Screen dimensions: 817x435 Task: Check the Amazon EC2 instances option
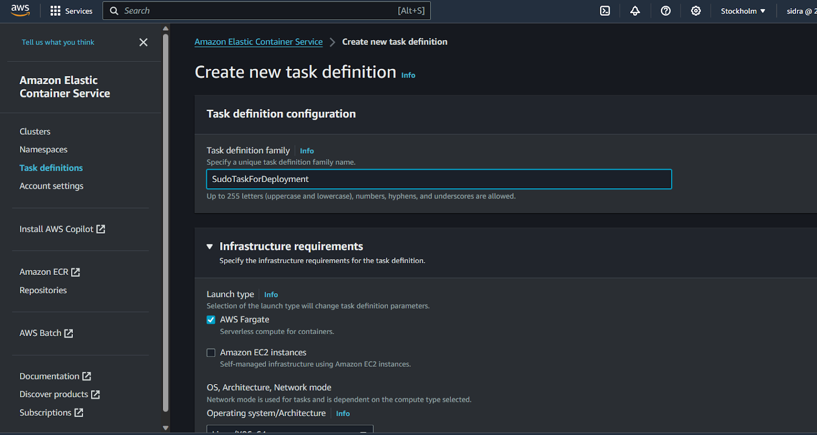(x=211, y=353)
